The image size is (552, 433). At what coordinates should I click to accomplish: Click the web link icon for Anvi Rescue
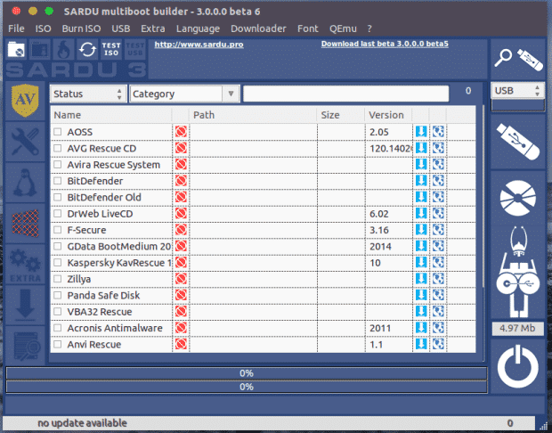coord(438,344)
